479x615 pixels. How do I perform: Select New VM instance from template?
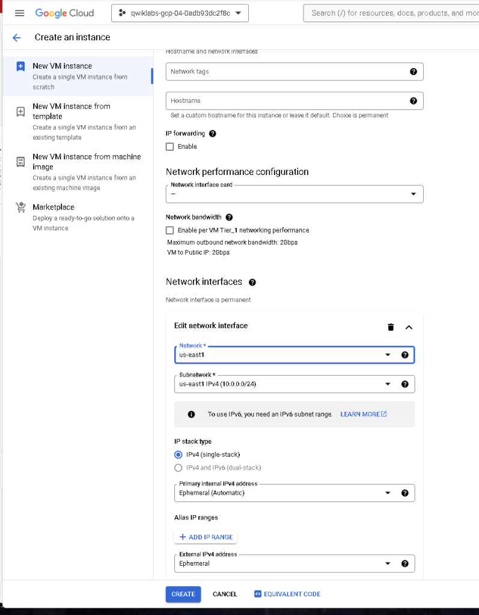78,121
